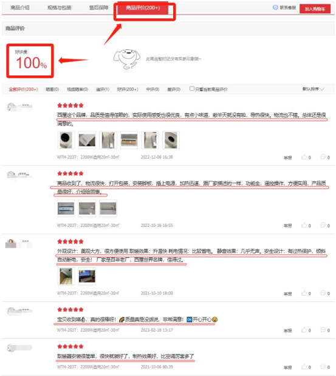Filter reviews by 追评(1)

[x=103, y=89]
